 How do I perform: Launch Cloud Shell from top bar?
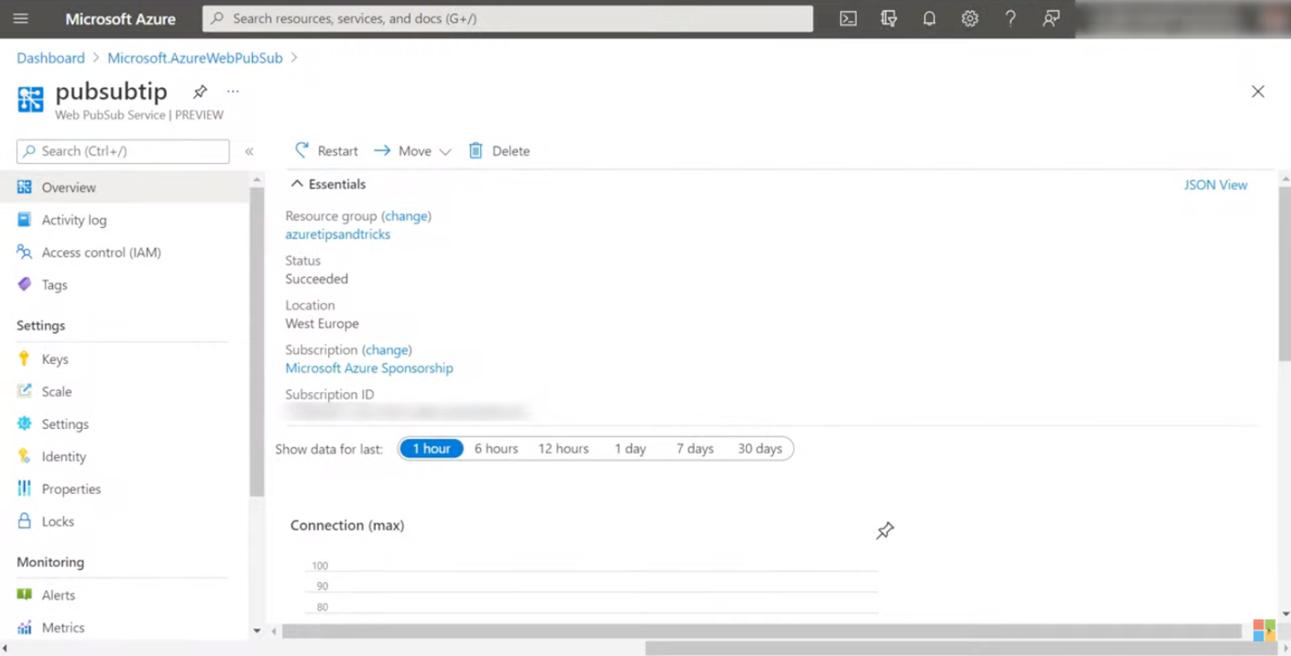point(848,18)
